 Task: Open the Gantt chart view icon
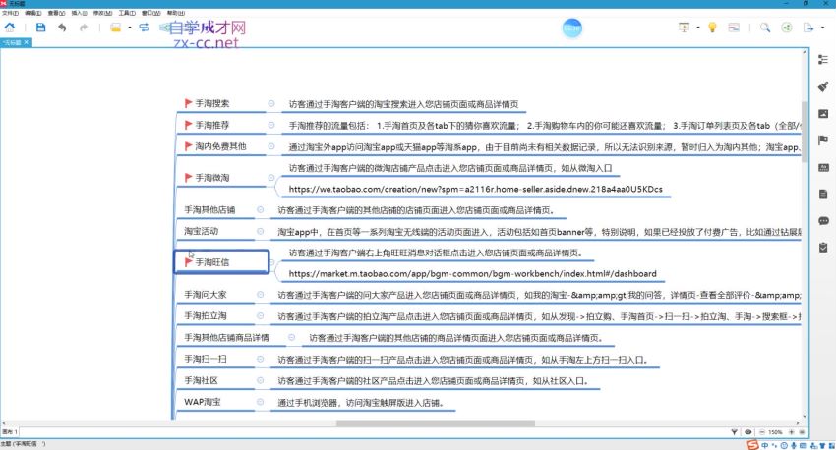click(734, 28)
